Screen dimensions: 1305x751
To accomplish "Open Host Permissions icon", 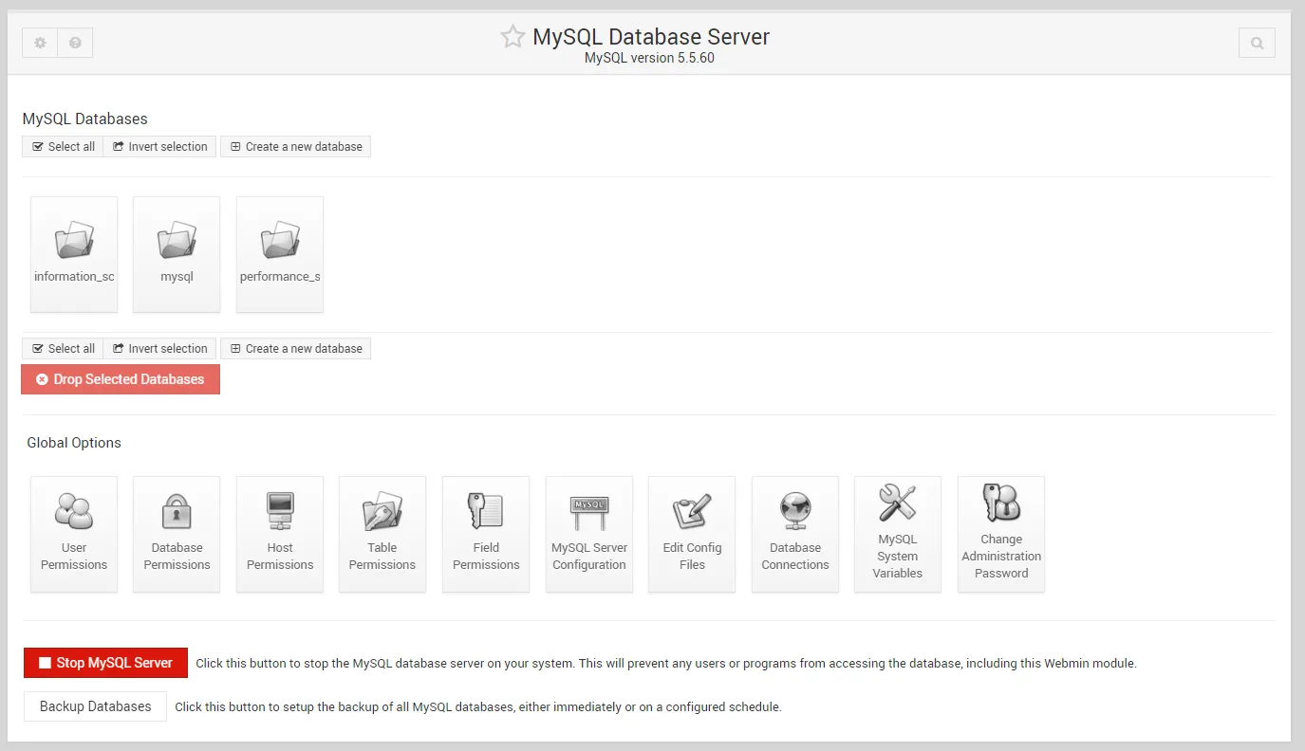I will click(280, 512).
